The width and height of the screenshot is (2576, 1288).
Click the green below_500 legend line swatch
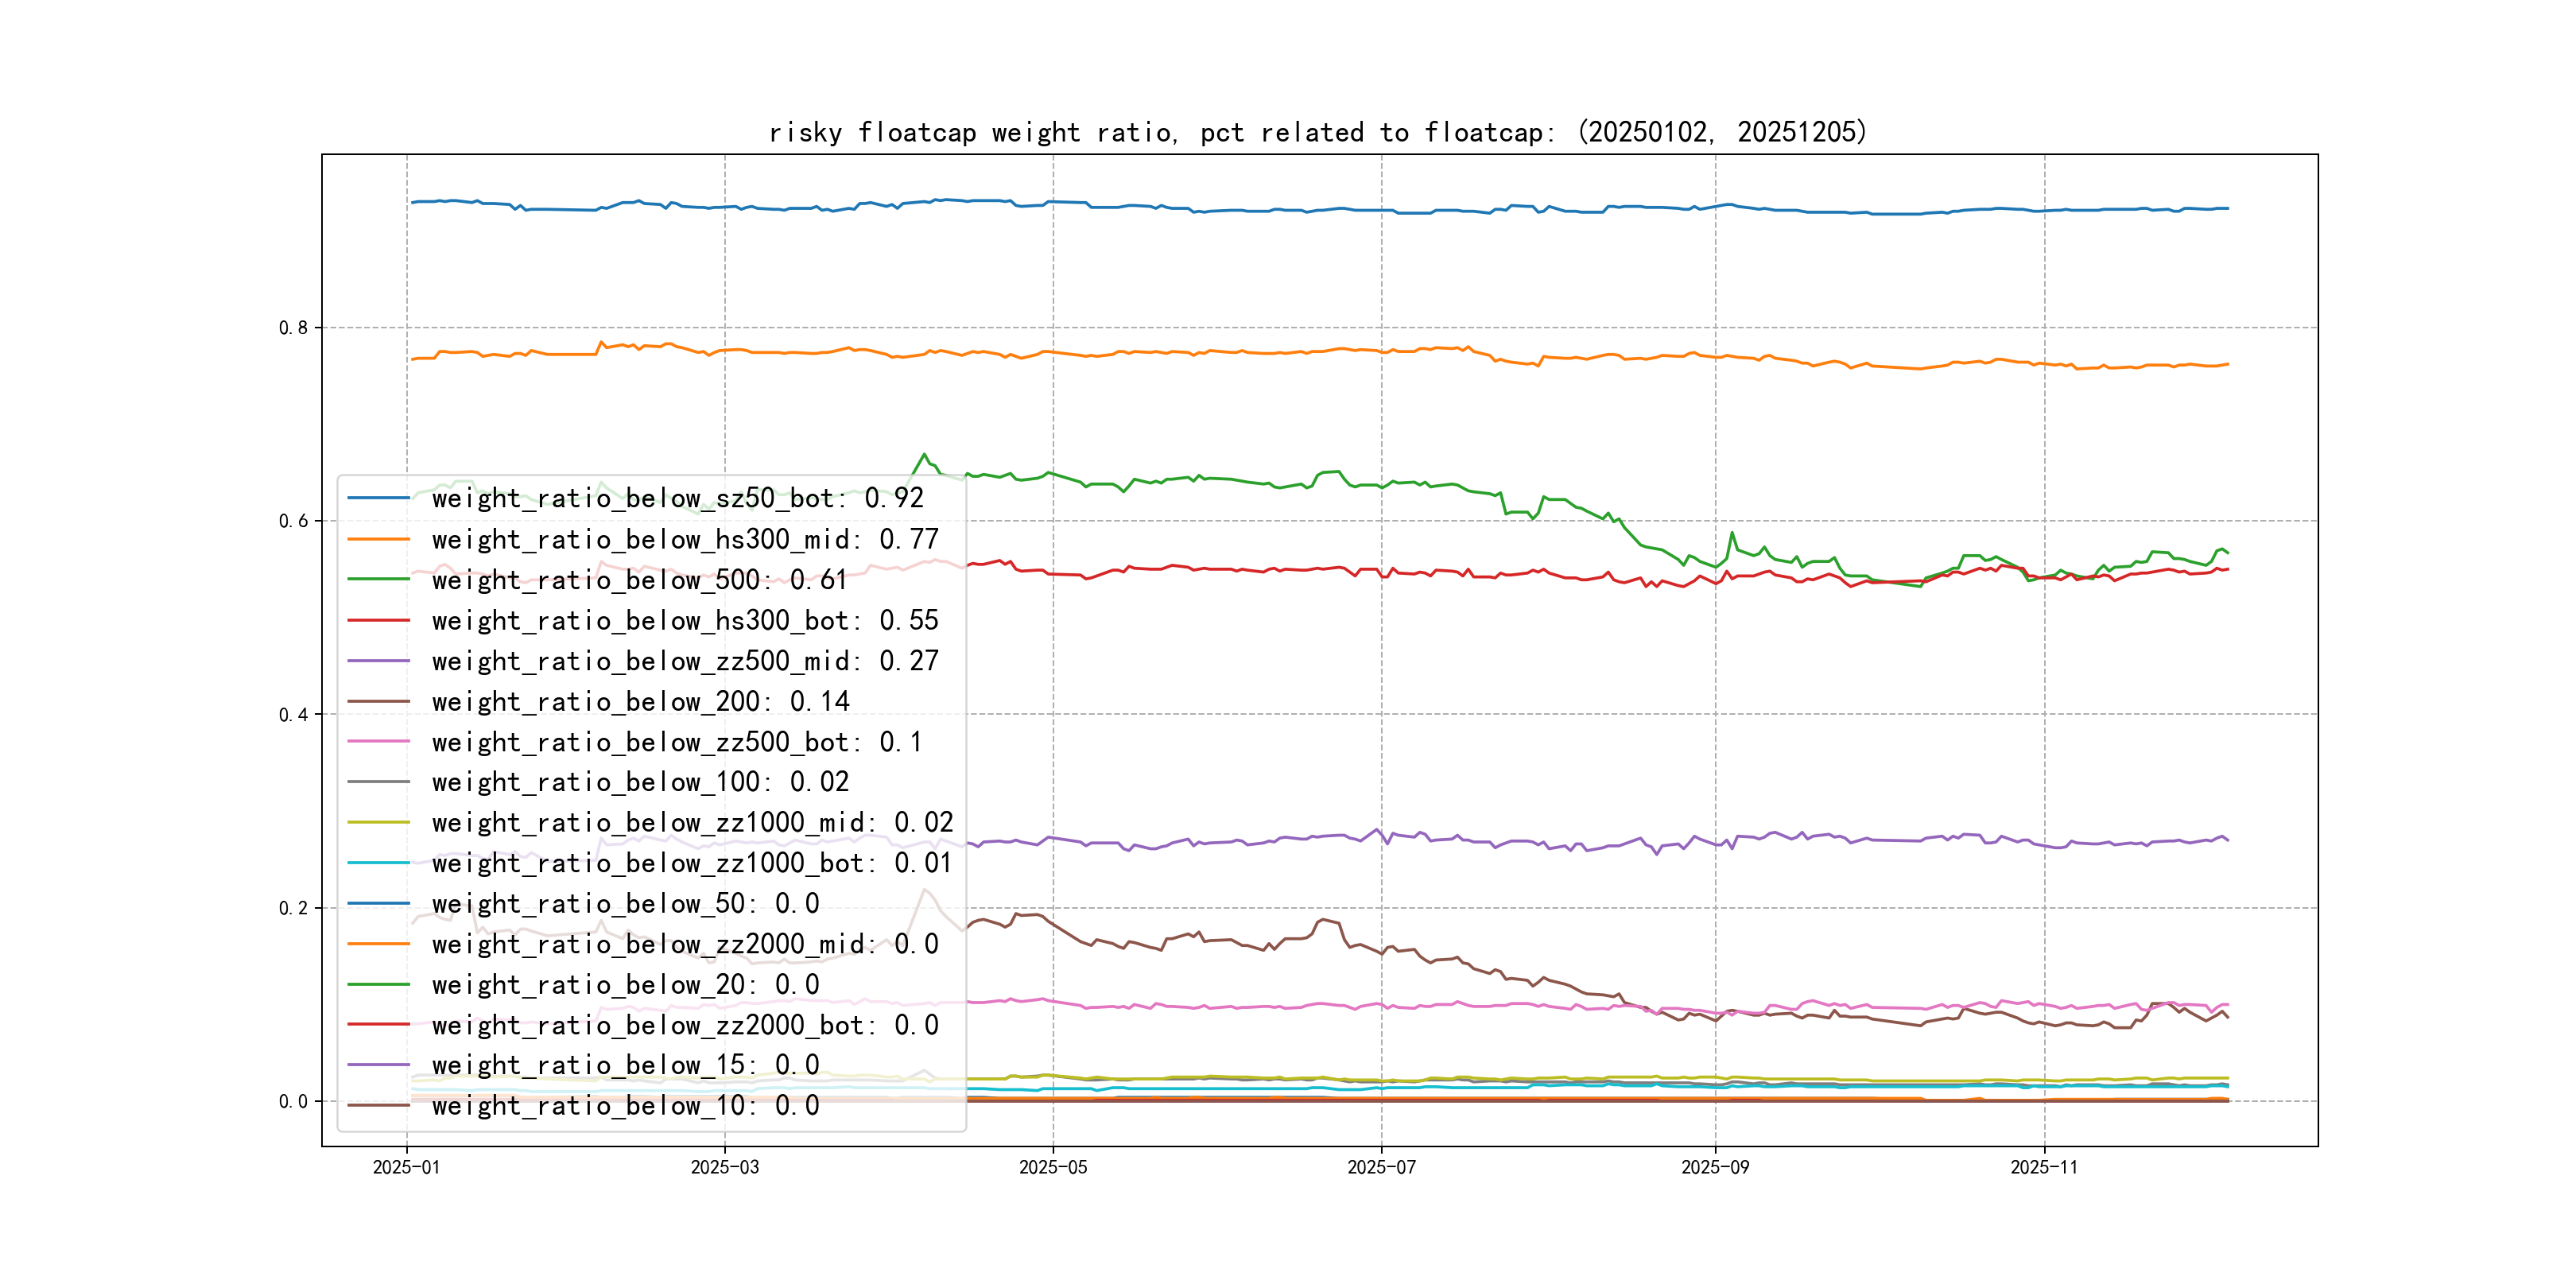378,580
